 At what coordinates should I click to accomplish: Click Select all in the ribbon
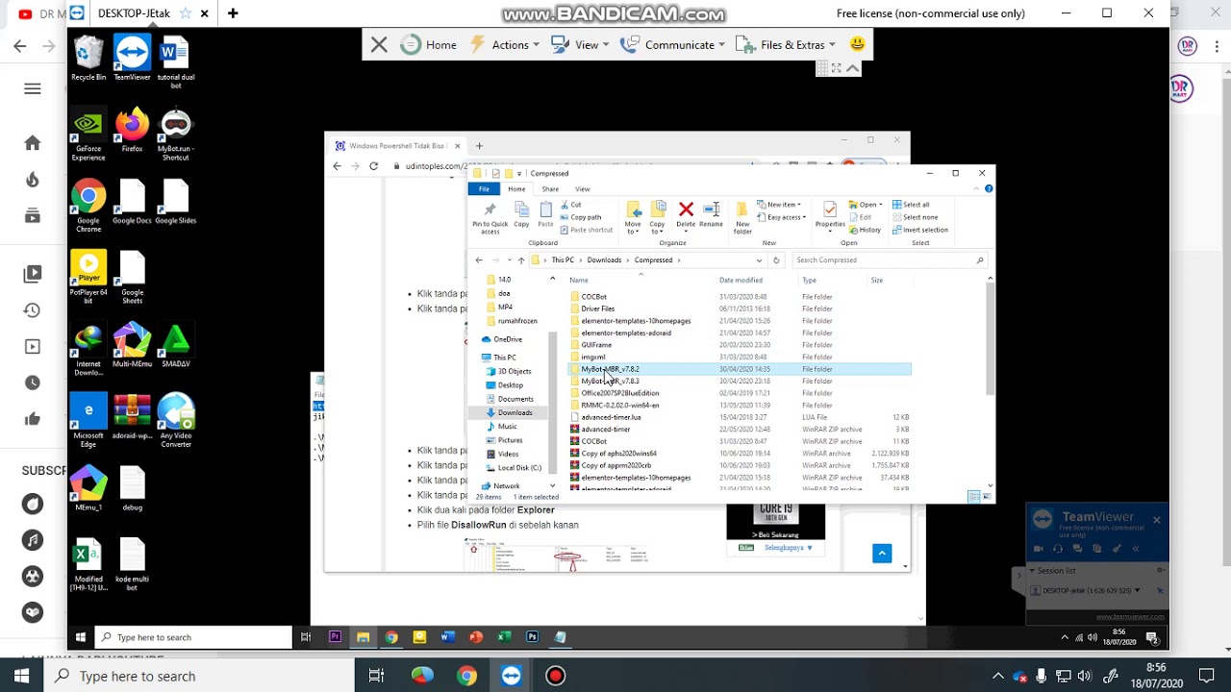pos(911,205)
